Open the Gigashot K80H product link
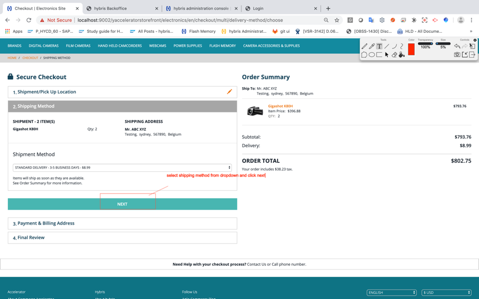 pos(280,106)
